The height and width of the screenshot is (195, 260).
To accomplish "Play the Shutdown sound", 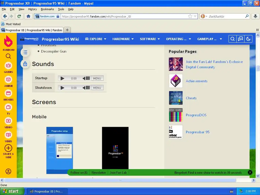I will point(62,88).
